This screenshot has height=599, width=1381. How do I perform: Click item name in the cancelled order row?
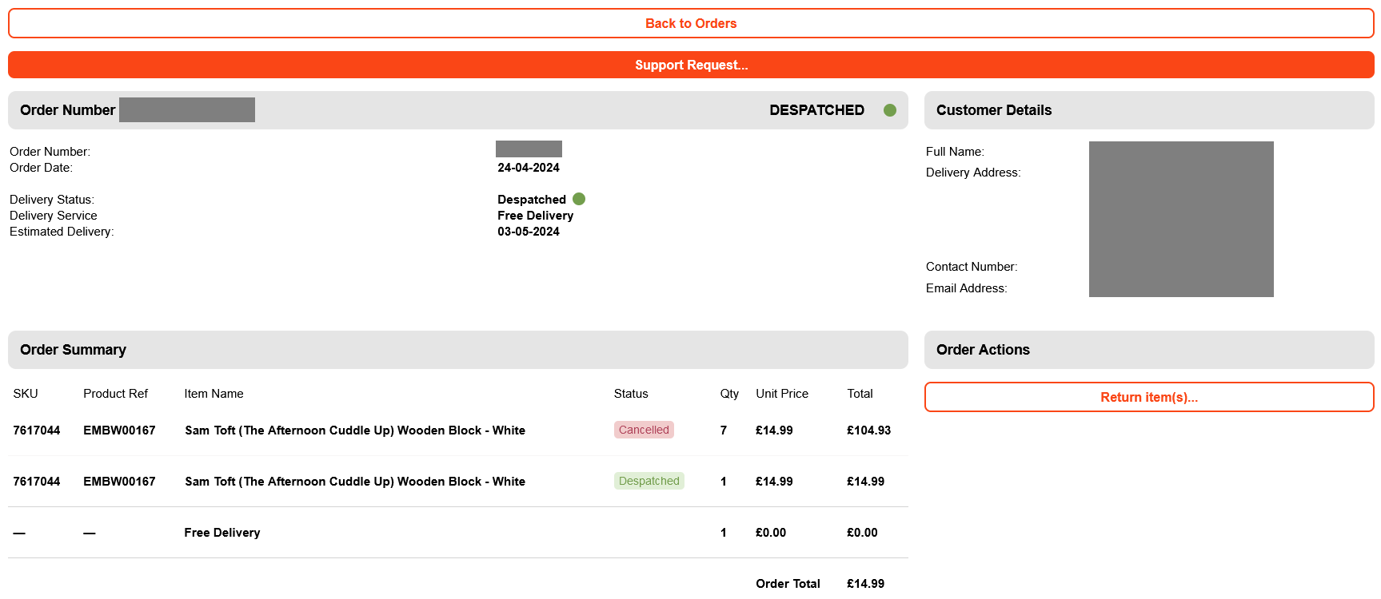355,430
